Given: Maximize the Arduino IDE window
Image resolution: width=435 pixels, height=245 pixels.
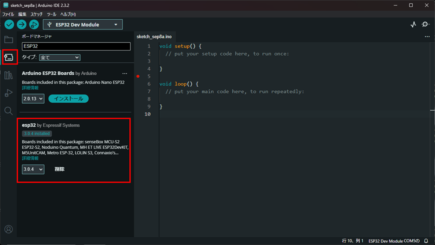Looking at the screenshot, I should [411, 5].
